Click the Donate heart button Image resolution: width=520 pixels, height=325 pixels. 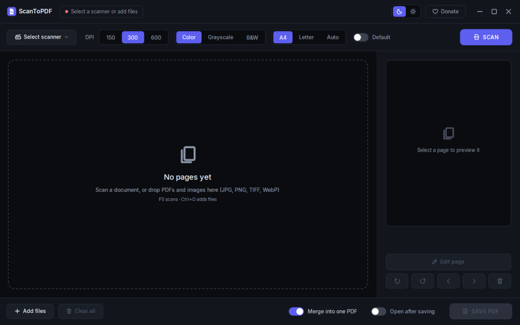click(x=445, y=12)
